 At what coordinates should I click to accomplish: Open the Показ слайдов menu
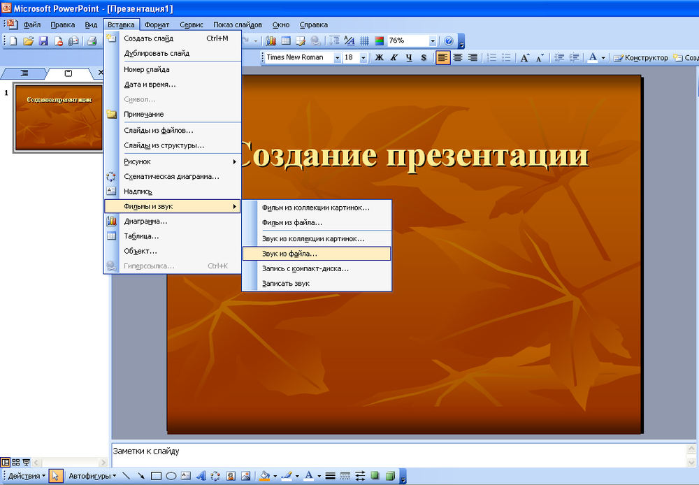pos(238,24)
